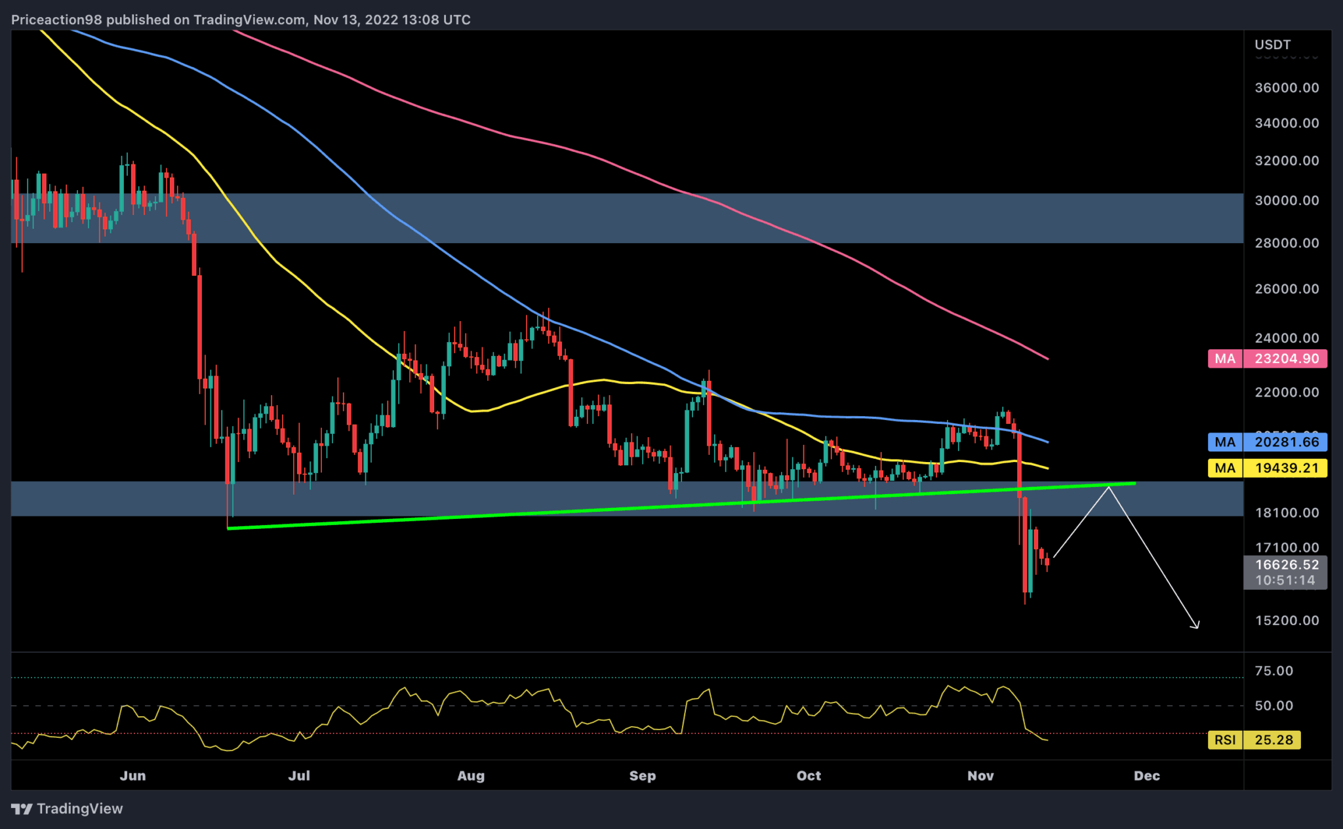
Task: Select the Nov label on time axis
Action: pos(980,775)
